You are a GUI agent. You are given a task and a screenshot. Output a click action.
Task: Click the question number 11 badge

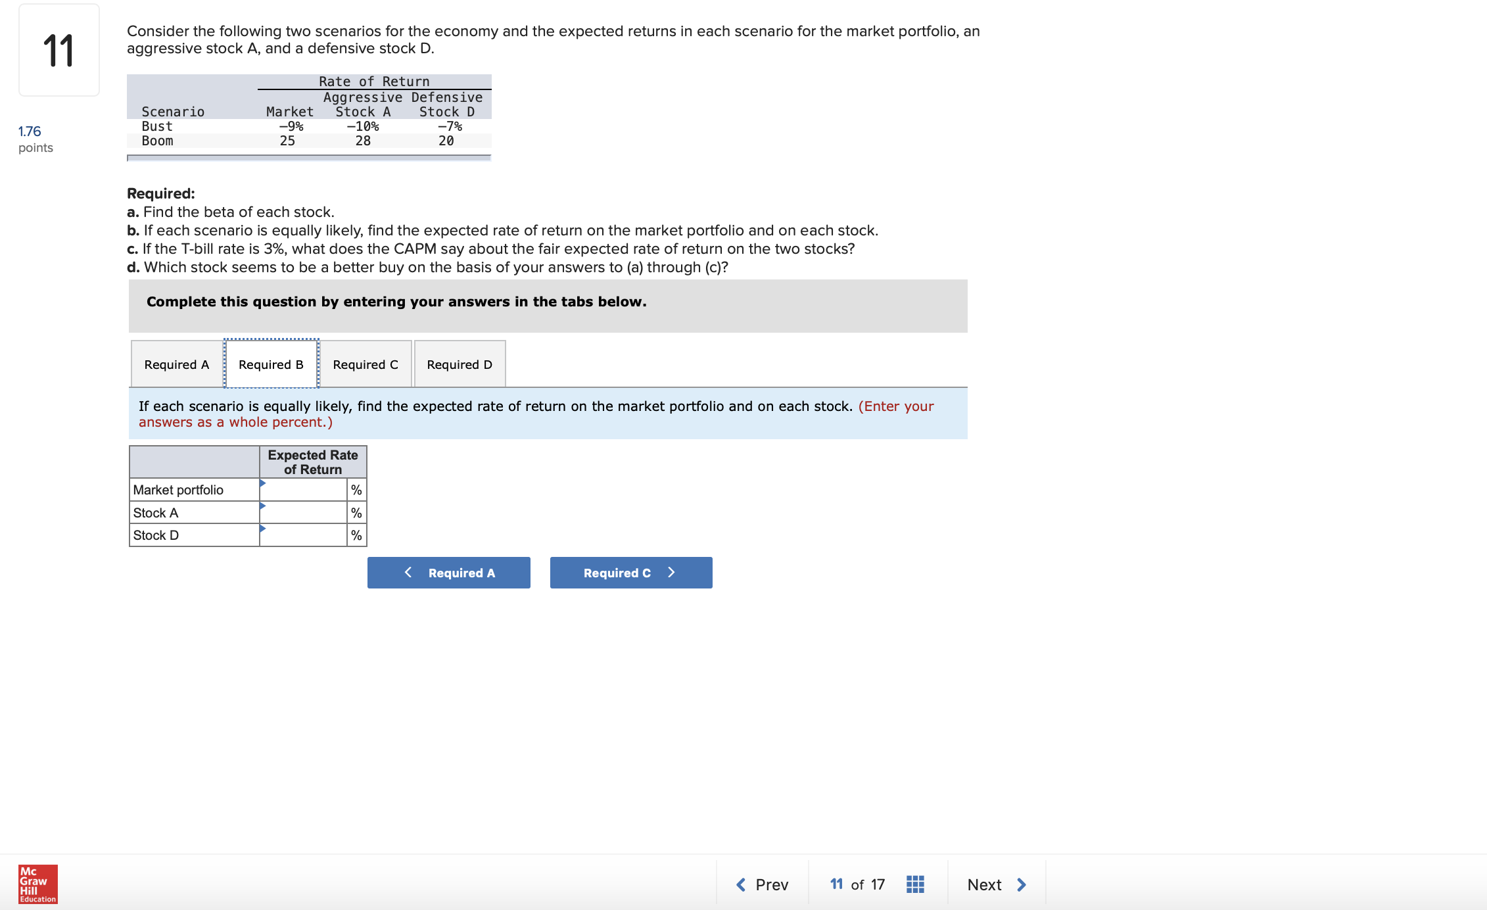[59, 50]
